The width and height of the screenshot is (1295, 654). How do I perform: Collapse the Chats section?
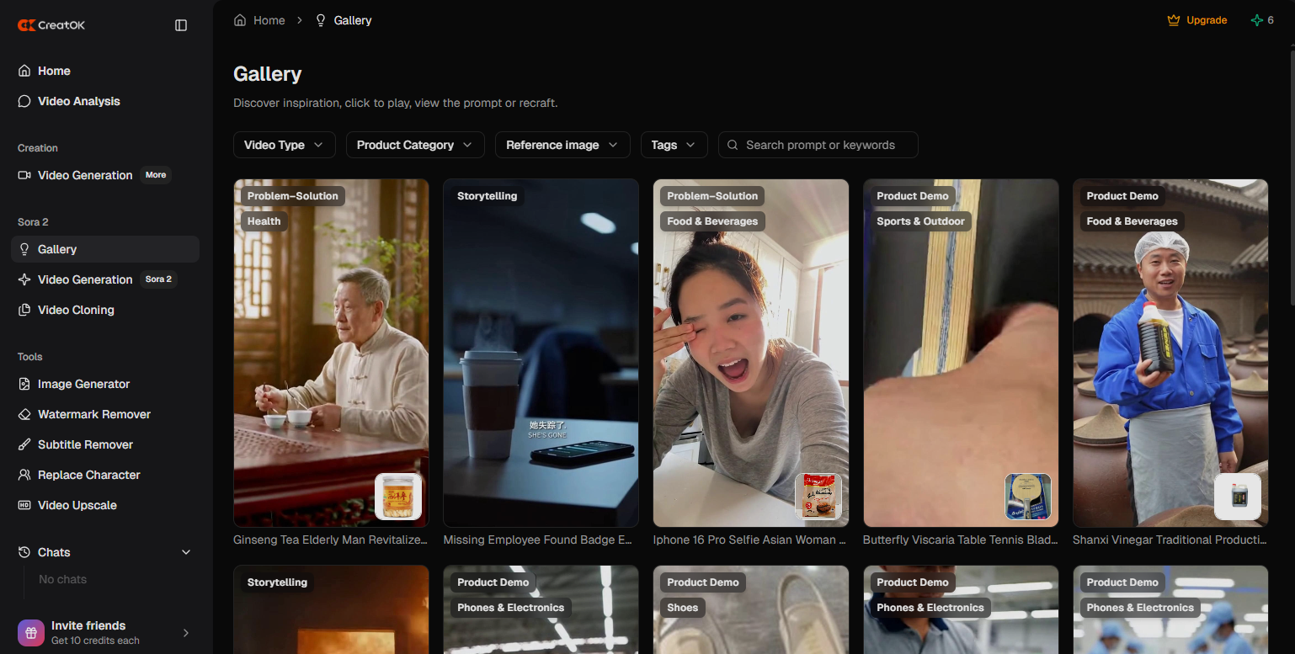186,552
